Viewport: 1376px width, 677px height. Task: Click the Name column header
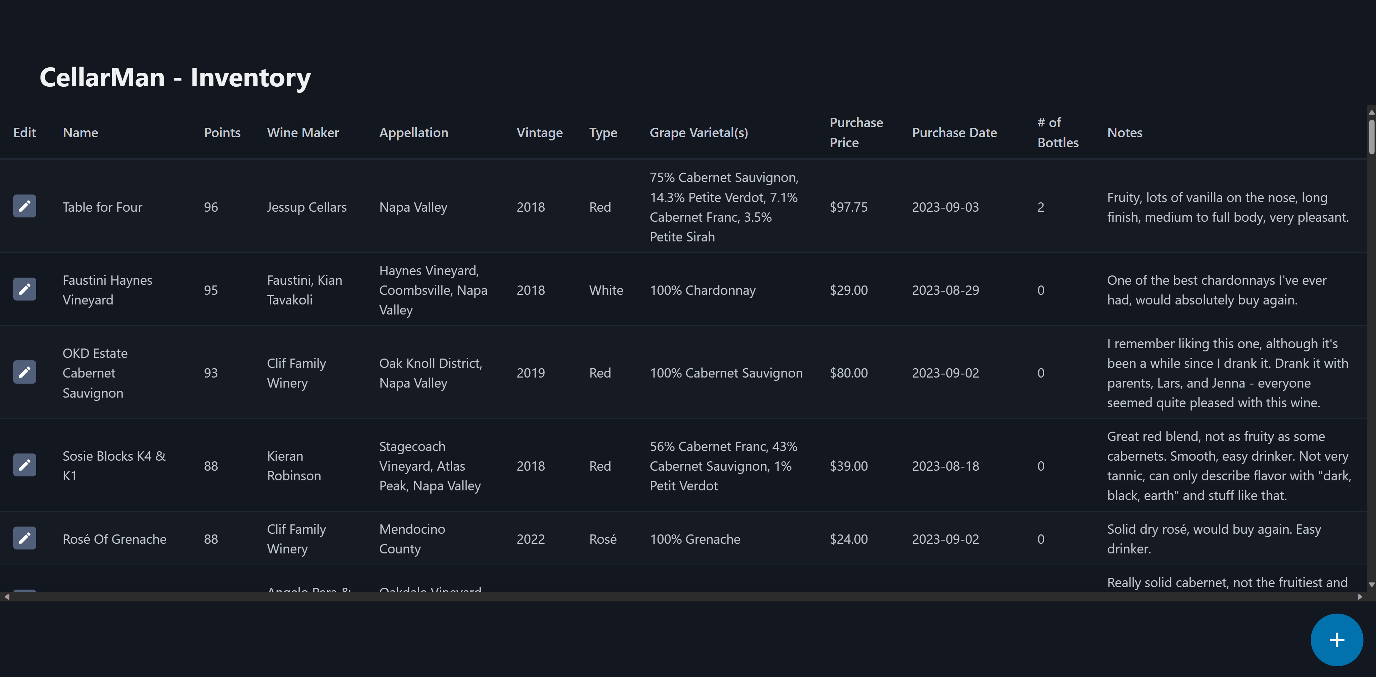click(80, 133)
